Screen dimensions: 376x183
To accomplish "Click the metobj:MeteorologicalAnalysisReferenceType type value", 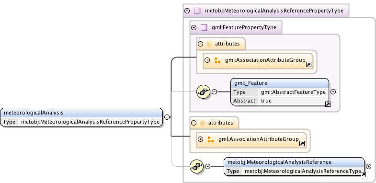I will coord(303,171).
